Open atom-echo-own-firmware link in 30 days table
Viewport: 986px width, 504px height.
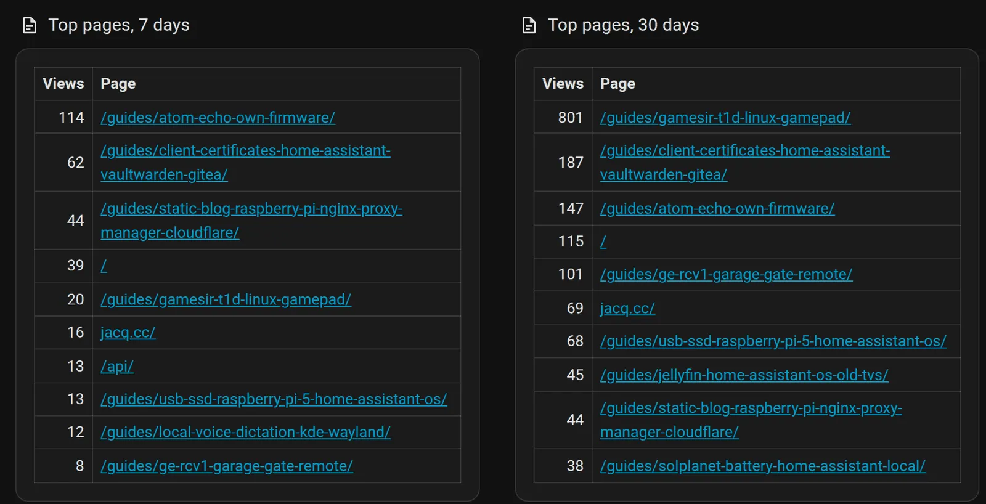717,209
